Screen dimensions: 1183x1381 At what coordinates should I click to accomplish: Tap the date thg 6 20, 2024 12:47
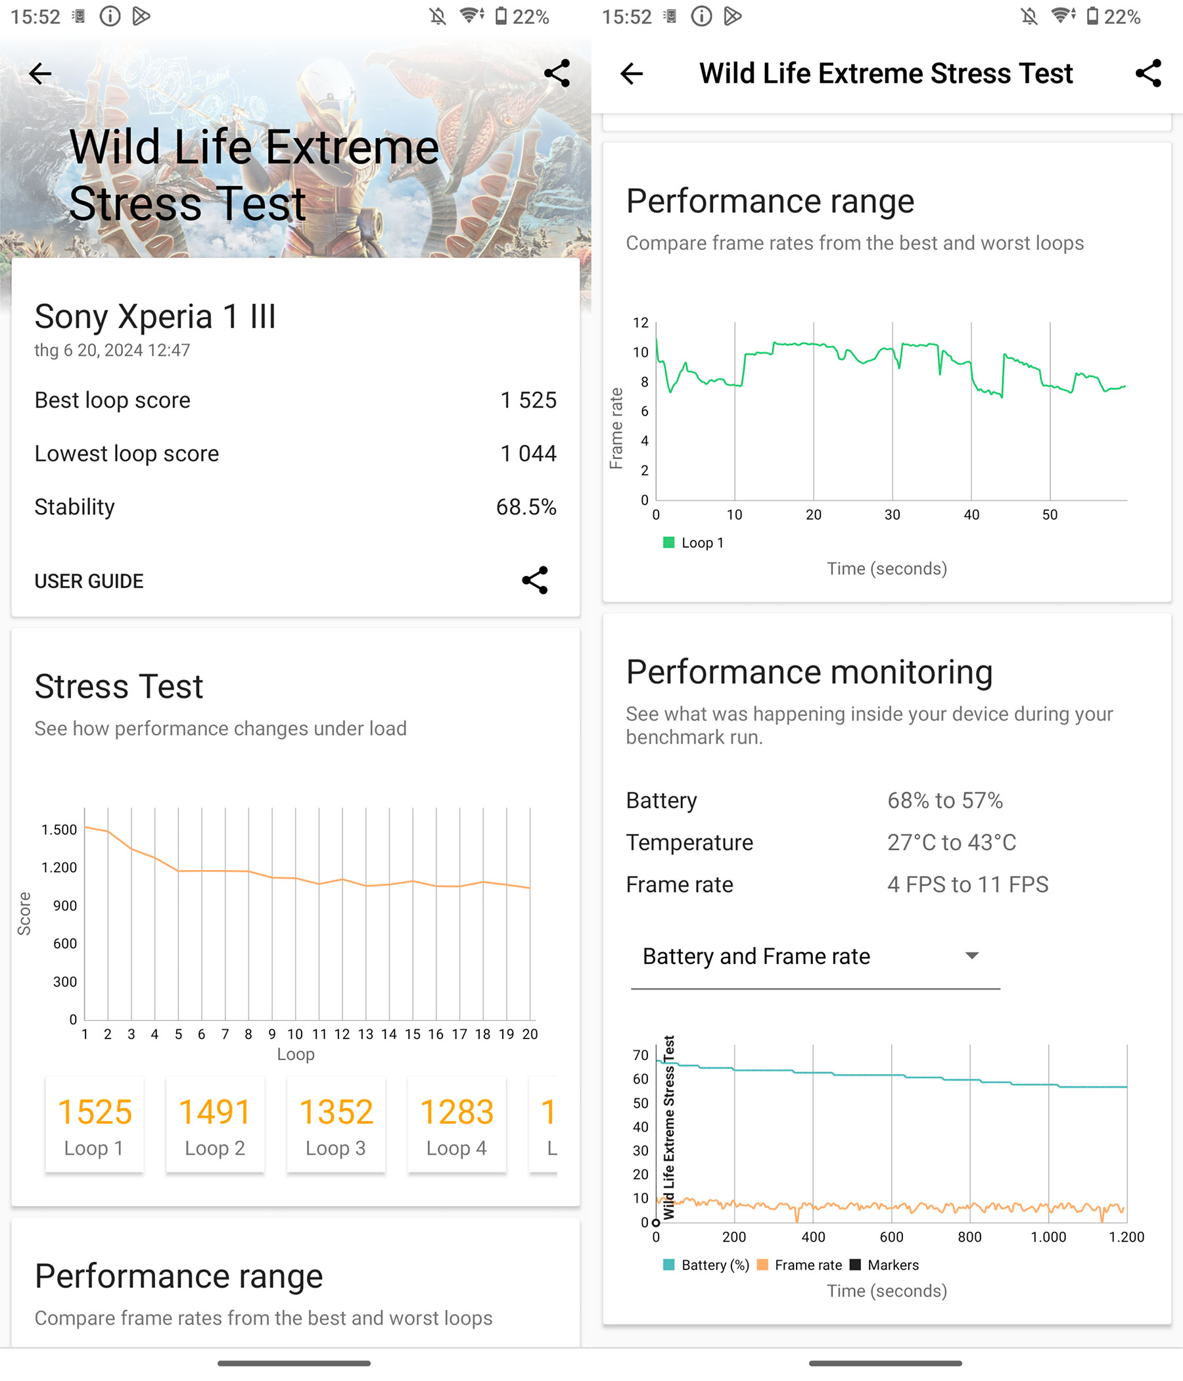[x=112, y=350]
